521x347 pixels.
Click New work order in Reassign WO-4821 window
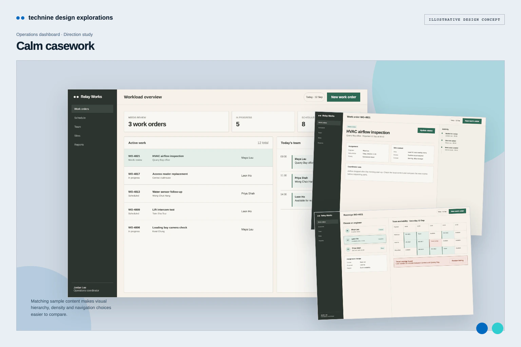(x=457, y=211)
